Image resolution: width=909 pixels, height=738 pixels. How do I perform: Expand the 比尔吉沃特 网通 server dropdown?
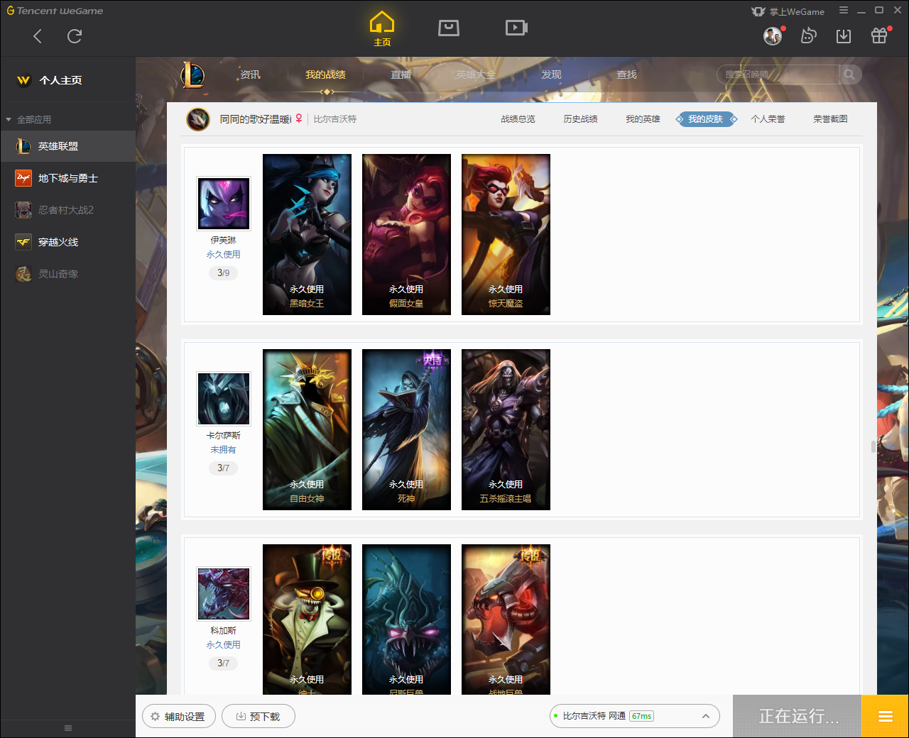635,716
